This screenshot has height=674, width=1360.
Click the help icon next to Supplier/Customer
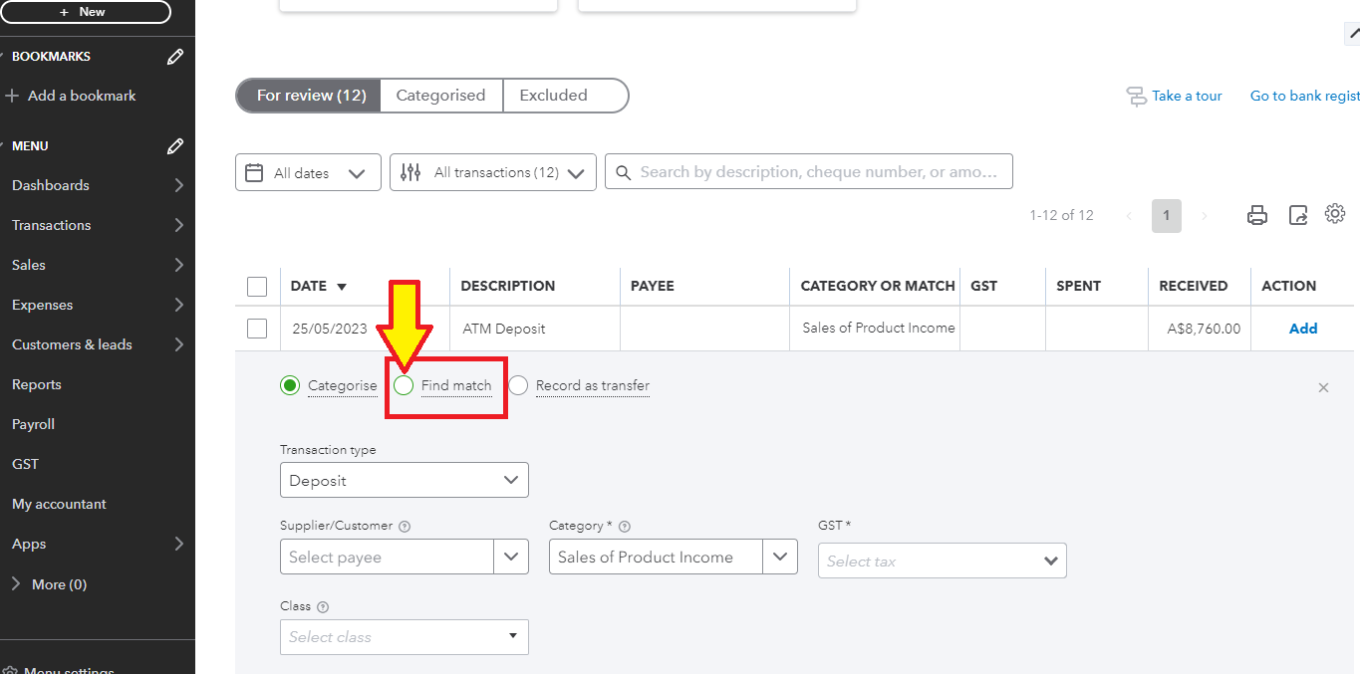(x=405, y=527)
